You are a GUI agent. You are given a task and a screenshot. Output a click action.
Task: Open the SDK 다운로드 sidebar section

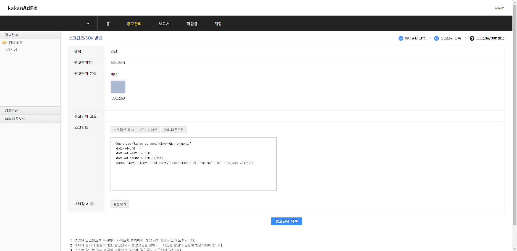click(30, 119)
